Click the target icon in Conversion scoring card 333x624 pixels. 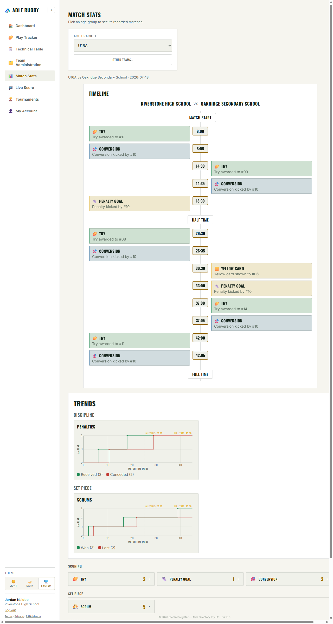253,579
